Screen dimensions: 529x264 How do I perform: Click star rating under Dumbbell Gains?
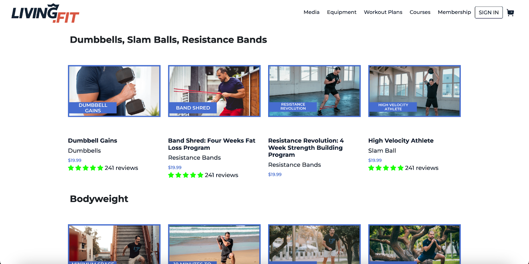tap(86, 168)
